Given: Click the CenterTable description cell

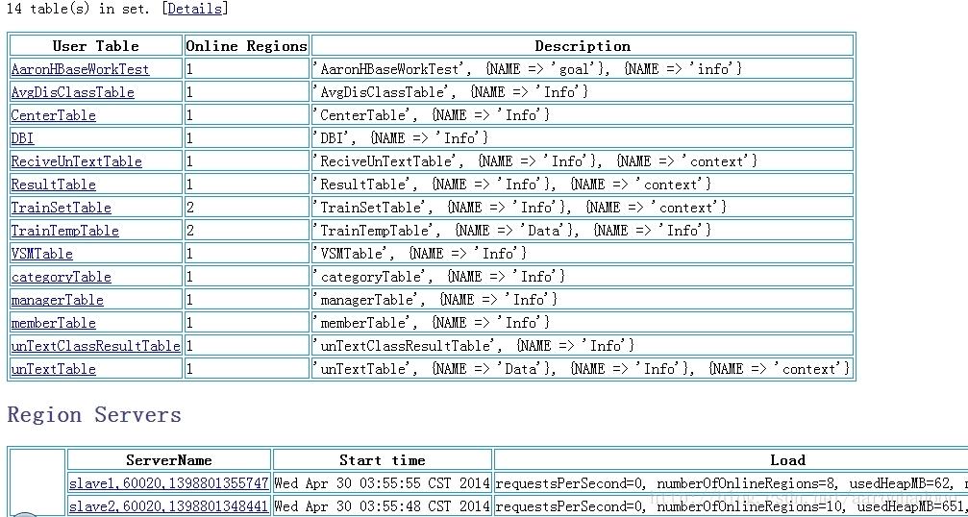Looking at the screenshot, I should (x=583, y=115).
